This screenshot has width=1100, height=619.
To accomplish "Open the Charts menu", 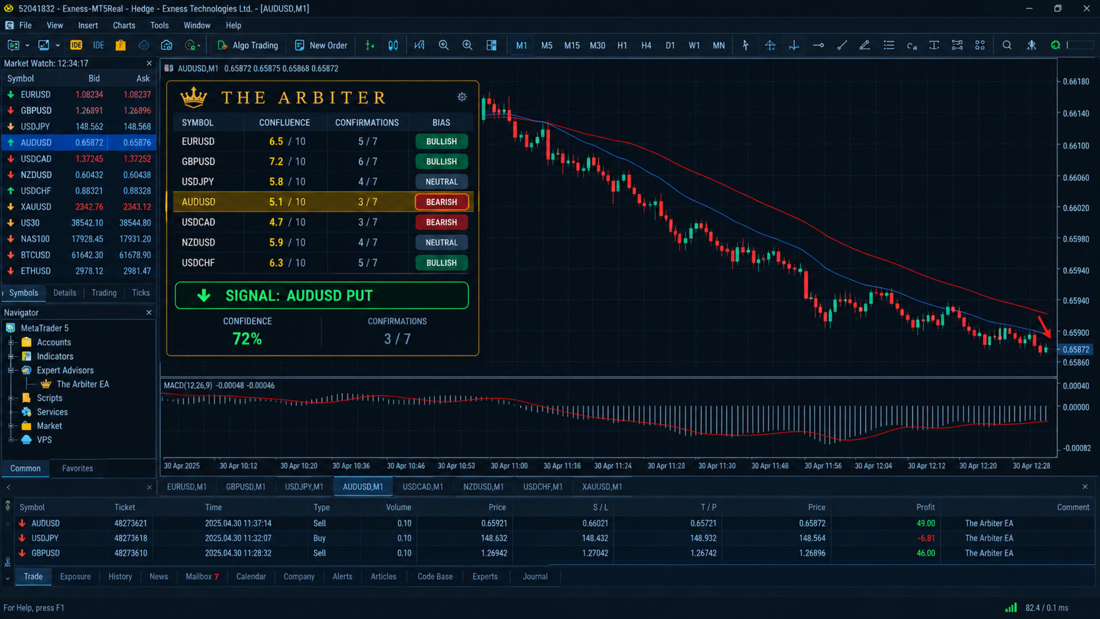I will coord(124,25).
